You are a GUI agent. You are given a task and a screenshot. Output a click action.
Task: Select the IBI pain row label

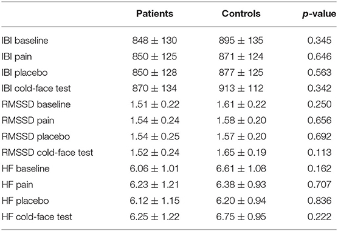(17, 57)
